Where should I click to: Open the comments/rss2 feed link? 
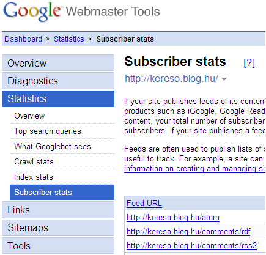[191, 246]
